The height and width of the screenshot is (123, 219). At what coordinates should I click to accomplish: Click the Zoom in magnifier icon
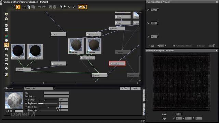[x=69, y=7]
